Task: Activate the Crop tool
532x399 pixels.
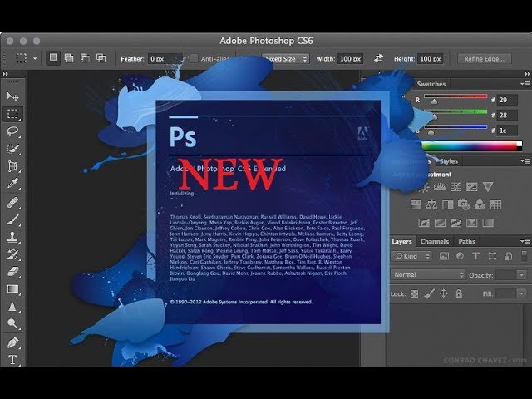Action: pyautogui.click(x=12, y=166)
